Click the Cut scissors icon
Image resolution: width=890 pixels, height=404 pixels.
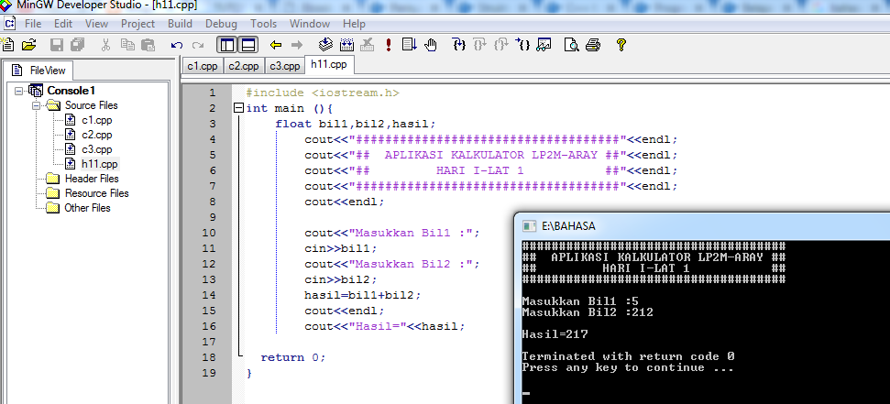[105, 45]
